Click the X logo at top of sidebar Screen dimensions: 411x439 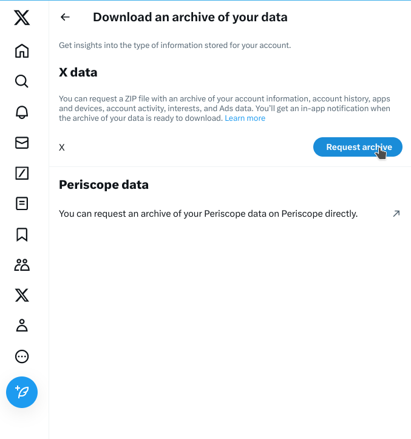pyautogui.click(x=22, y=18)
